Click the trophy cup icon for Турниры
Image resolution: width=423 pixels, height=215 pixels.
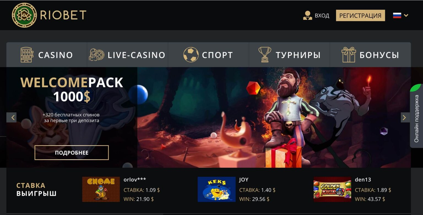pos(265,55)
